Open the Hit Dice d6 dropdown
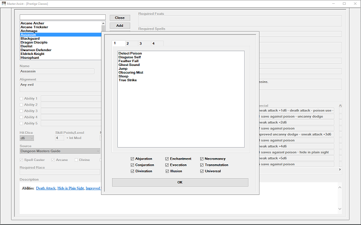 (x=27, y=138)
